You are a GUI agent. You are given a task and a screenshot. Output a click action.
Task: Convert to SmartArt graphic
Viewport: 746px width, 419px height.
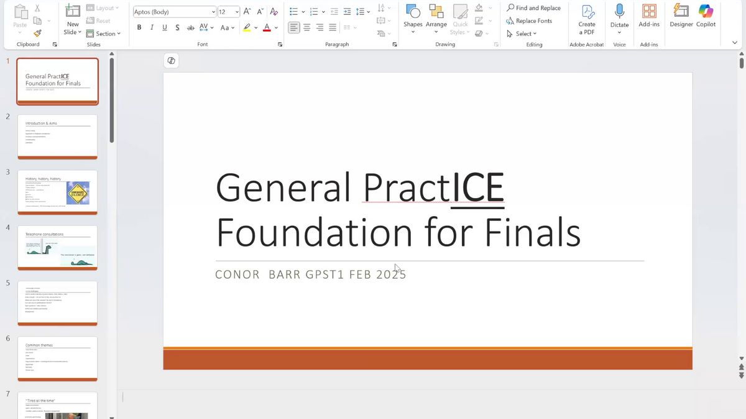tap(384, 34)
